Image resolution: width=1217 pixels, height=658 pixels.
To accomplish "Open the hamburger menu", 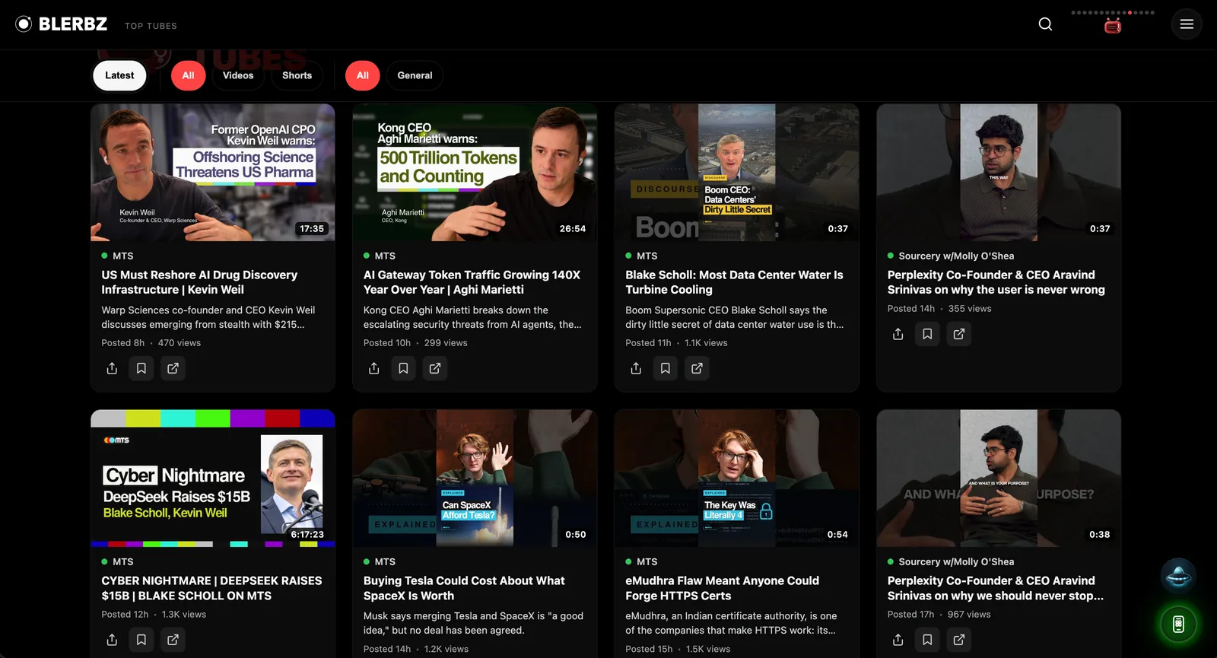I will [x=1187, y=24].
